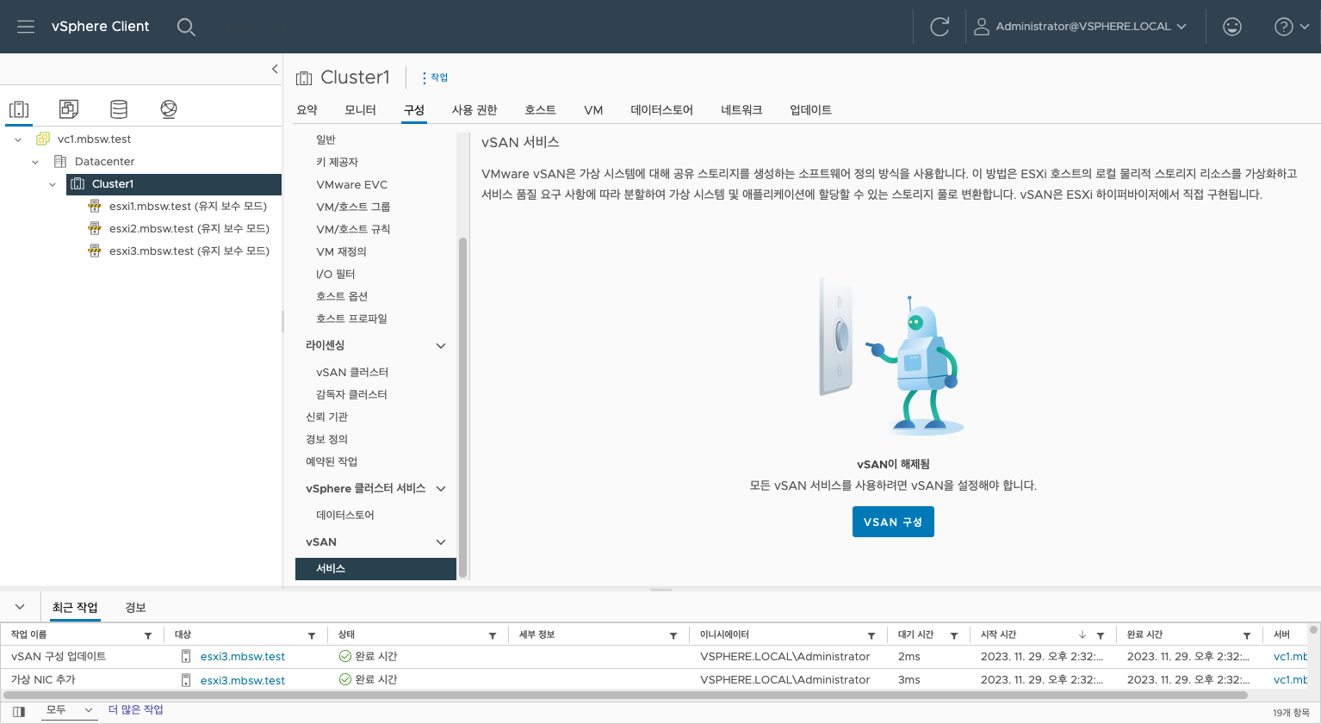Open the 작업 actions menu for Cluster1
Screen dimensions: 1321x724
tap(435, 77)
